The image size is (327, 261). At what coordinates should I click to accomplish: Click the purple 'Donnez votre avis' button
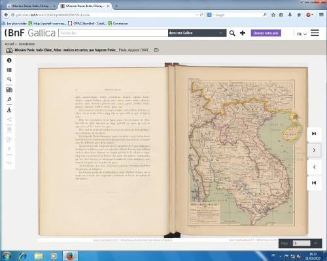tap(266, 33)
